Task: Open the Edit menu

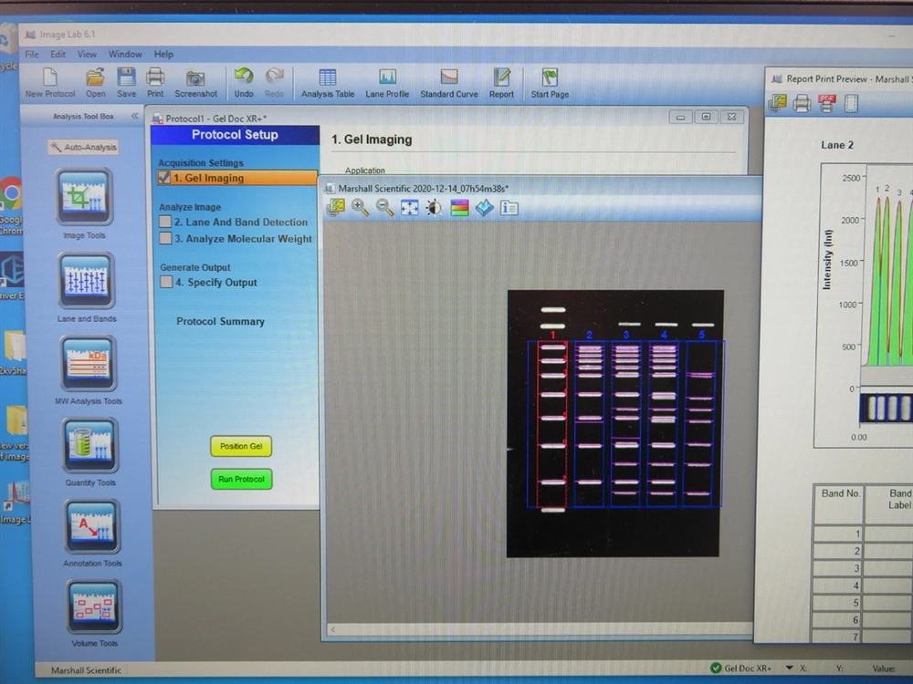Action: tap(58, 55)
